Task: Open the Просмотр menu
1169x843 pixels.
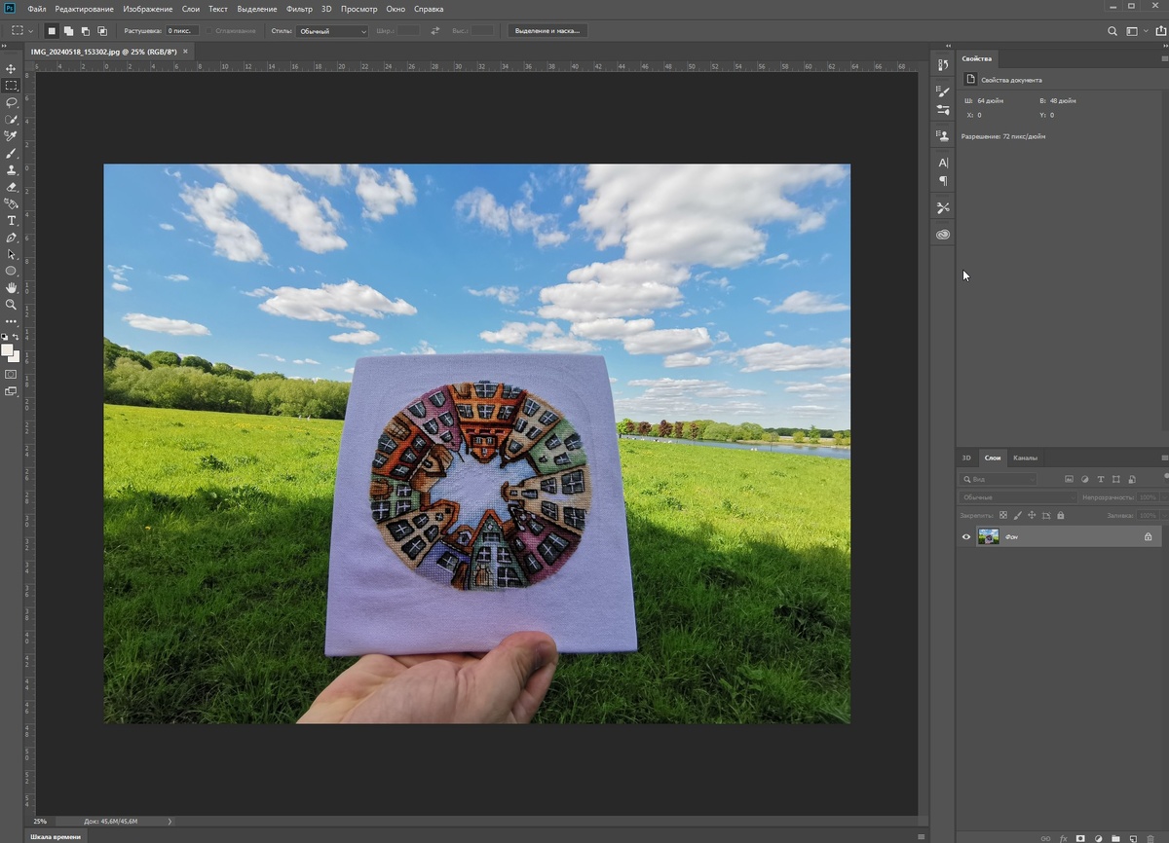Action: tap(359, 9)
